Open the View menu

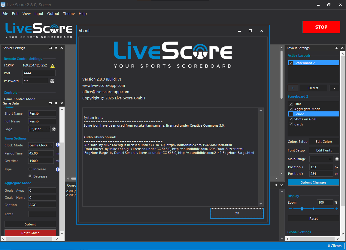pyautogui.click(x=26, y=14)
